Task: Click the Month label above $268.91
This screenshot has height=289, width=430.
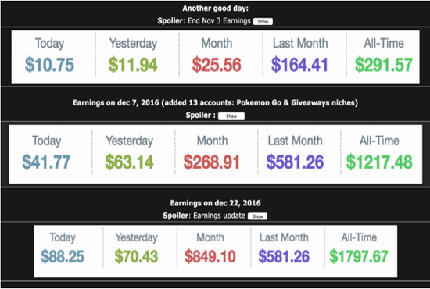Action: (212, 141)
